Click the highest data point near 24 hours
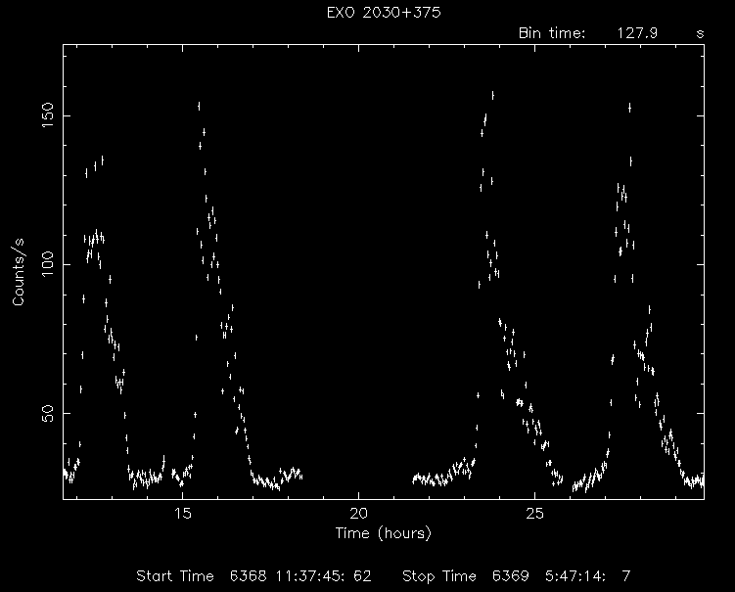Screen dimensions: 735x592 point(492,95)
